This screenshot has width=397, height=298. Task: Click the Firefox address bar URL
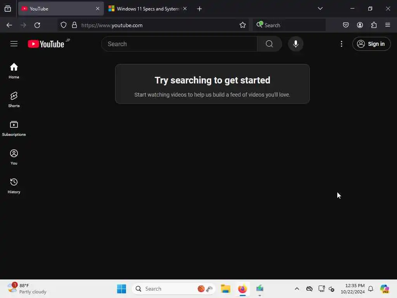[x=112, y=25]
